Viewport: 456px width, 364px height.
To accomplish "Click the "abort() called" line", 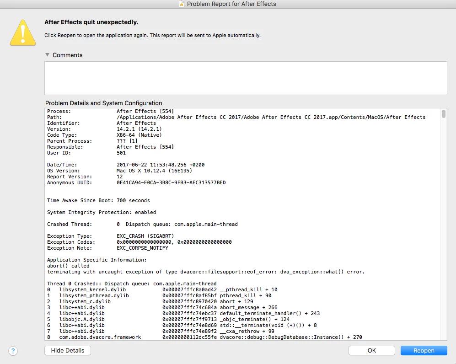I will 68,266.
